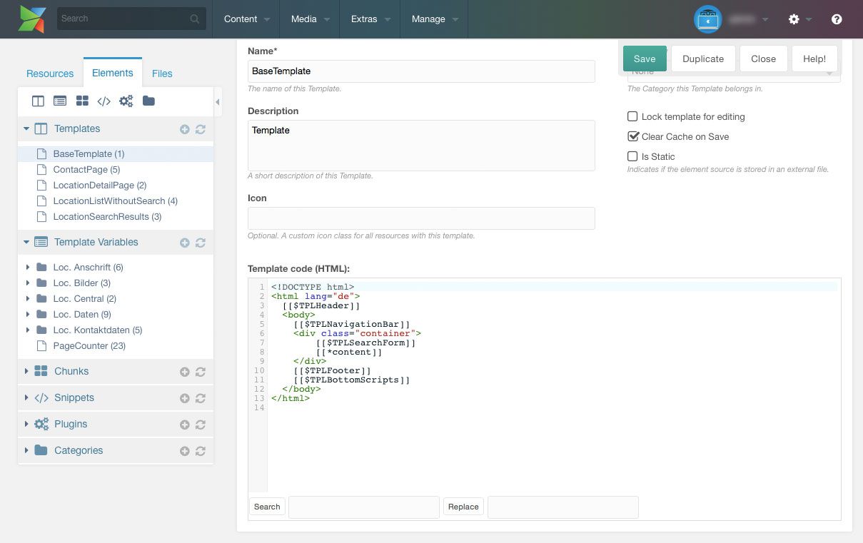
Task: Open the settings gear menu
Action: click(x=794, y=19)
